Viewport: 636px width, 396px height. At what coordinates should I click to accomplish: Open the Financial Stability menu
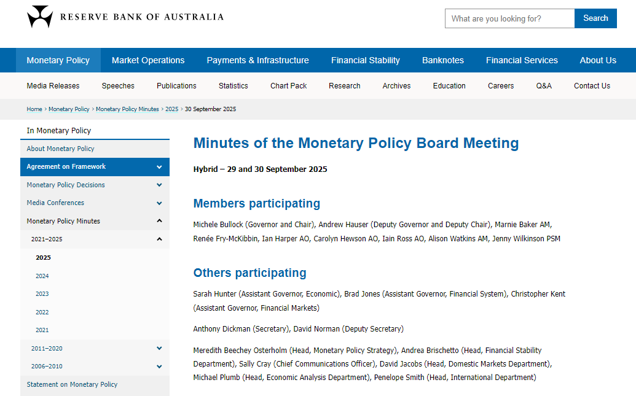coord(366,60)
